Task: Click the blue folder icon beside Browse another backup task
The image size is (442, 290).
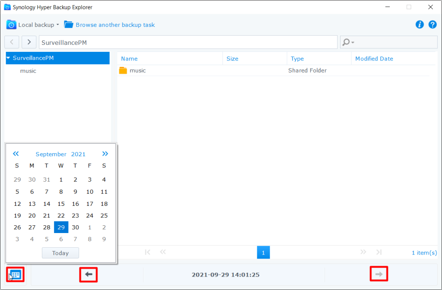Action: pyautogui.click(x=69, y=25)
